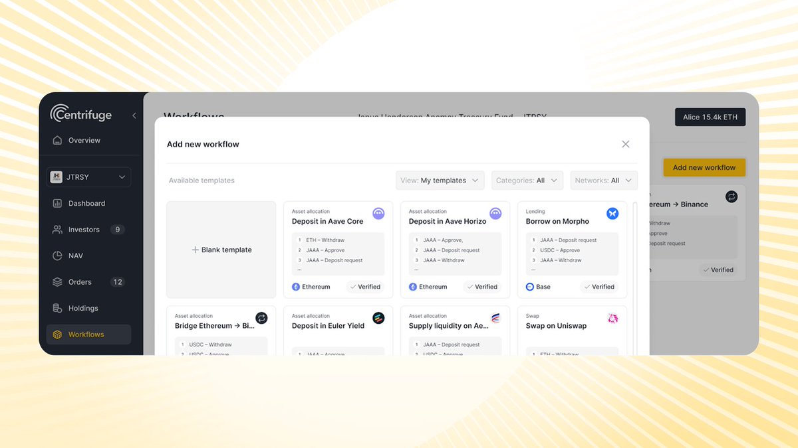Screen dimensions: 798x448
Task: Open the Networks filter dropdown
Action: tap(604, 181)
